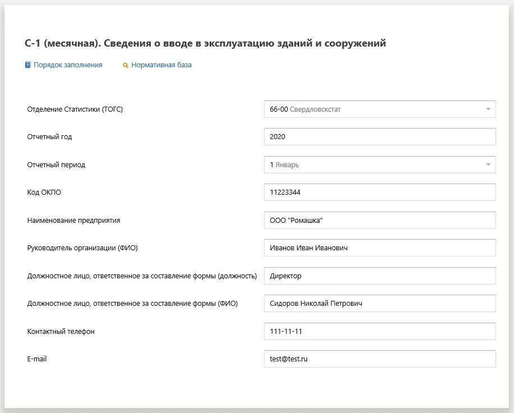This screenshot has height=413, width=514.
Task: Click the form title С-1 (месячная)
Action: pos(205,43)
